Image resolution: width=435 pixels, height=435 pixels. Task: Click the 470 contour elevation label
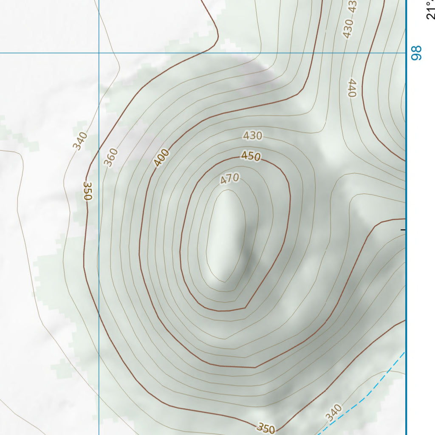click(230, 179)
